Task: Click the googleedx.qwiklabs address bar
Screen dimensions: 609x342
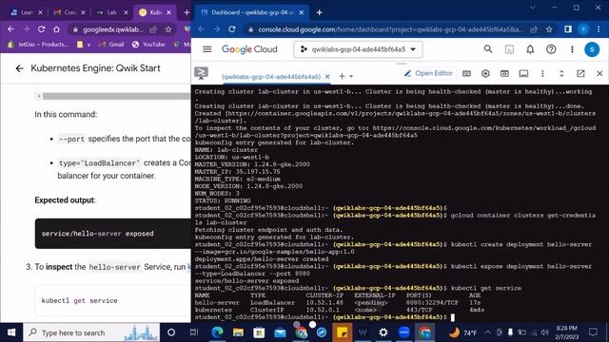Action: click(112, 29)
